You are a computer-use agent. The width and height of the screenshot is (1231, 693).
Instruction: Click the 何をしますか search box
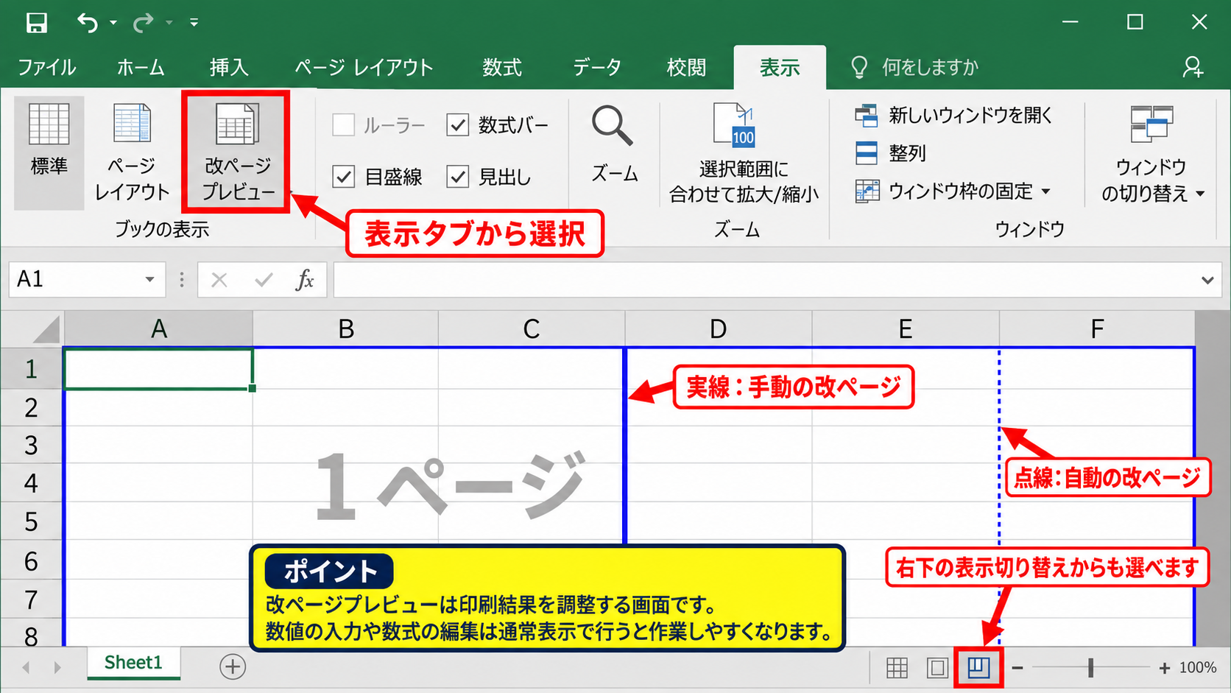coord(915,68)
